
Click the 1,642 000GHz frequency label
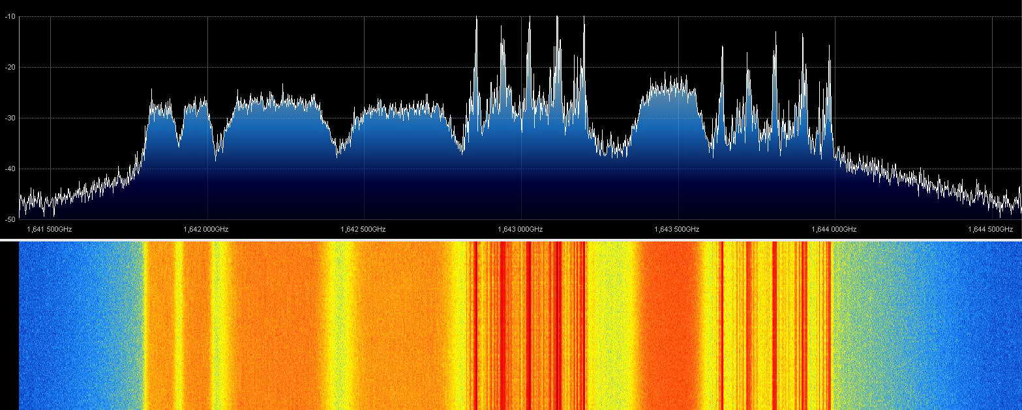(x=206, y=229)
